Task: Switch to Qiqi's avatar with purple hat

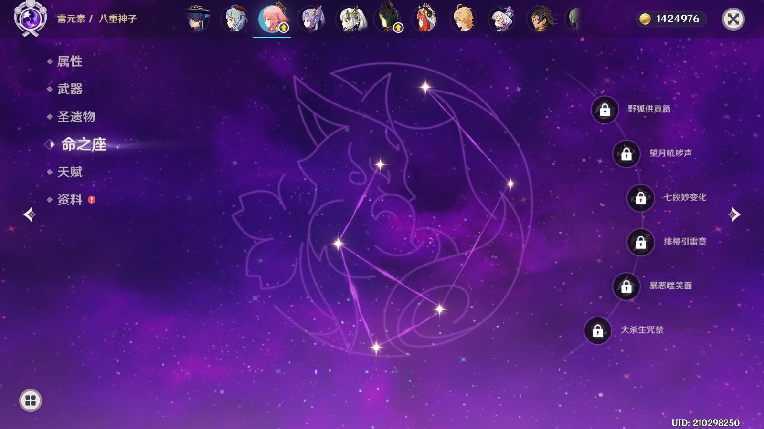Action: (x=502, y=18)
